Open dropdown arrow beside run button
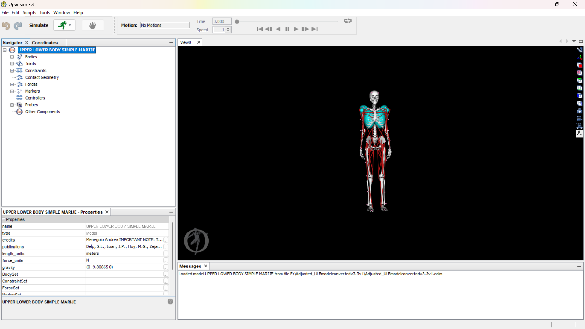Image resolution: width=585 pixels, height=329 pixels. [70, 25]
